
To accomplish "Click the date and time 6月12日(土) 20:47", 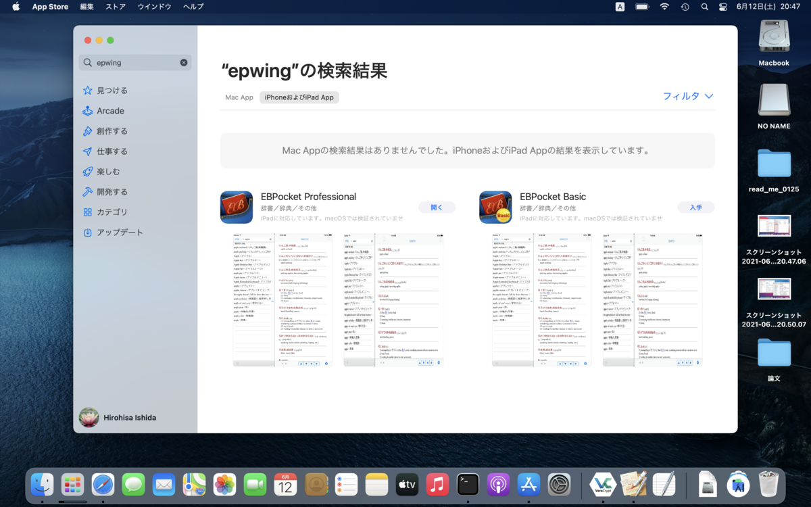I will click(768, 7).
